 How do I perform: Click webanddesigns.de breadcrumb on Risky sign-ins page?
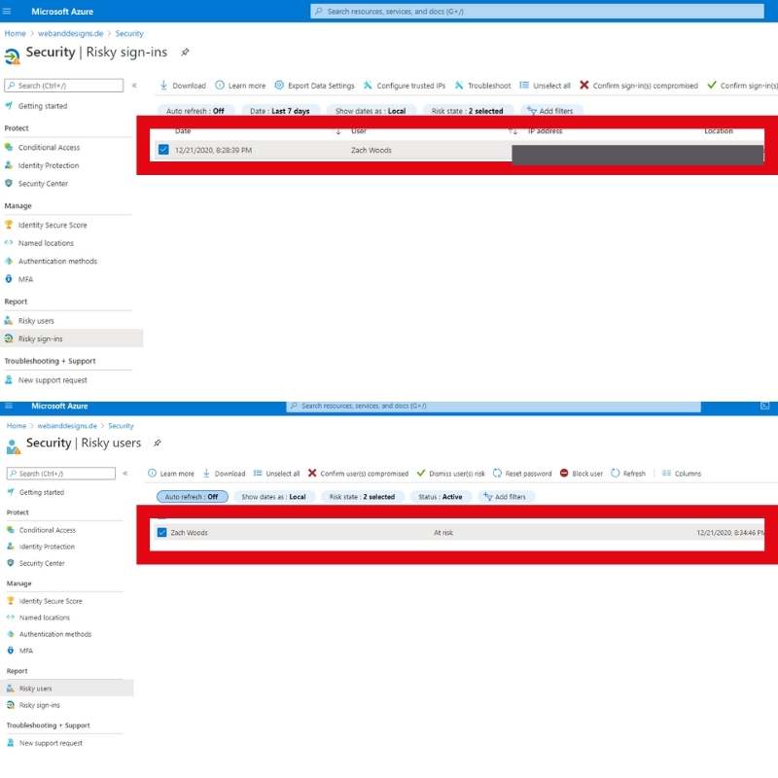tap(70, 33)
